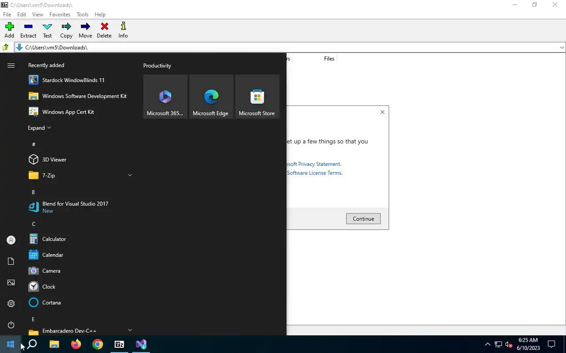Click the Continue button in dialog
This screenshot has width=566, height=353.
pos(363,218)
